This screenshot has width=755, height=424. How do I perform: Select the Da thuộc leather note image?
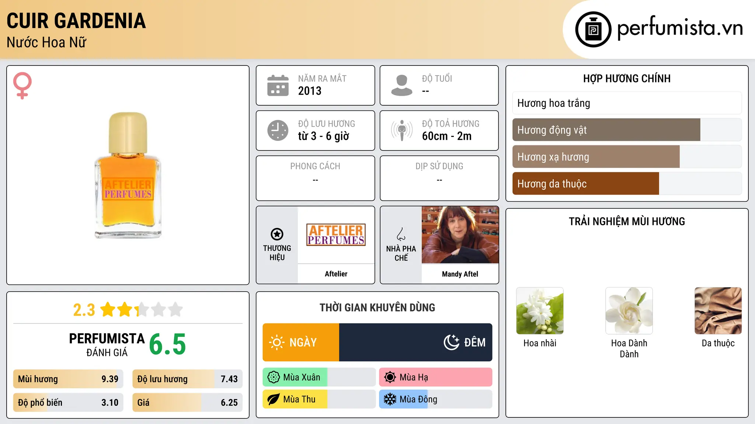[718, 311]
